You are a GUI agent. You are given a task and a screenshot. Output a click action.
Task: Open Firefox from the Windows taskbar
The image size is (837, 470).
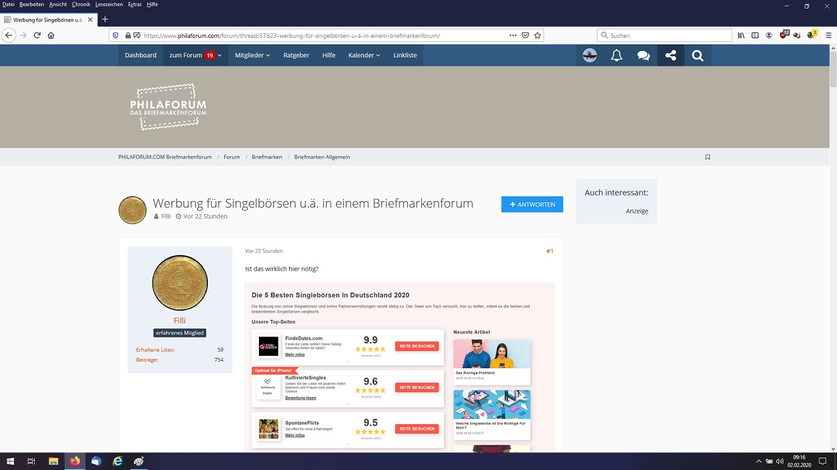(75, 461)
